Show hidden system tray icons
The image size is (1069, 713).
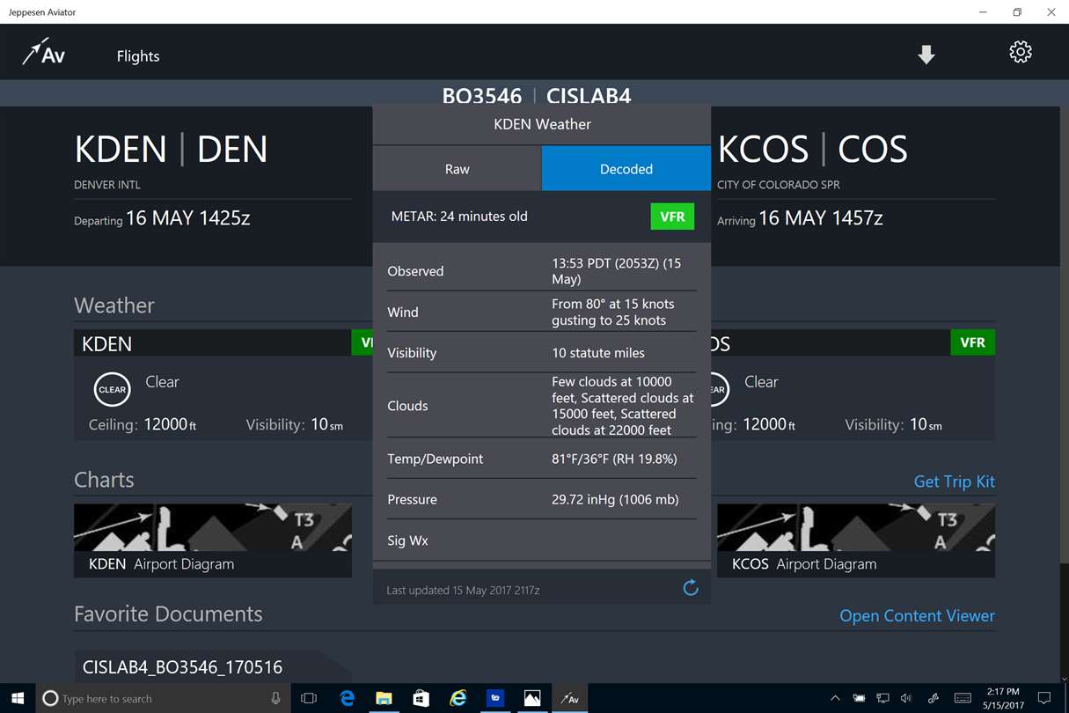(835, 698)
